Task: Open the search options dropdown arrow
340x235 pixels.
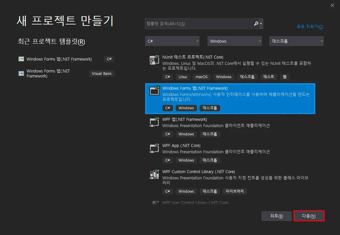Action: pyautogui.click(x=261, y=23)
